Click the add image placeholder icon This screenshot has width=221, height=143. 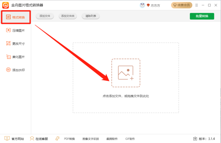tap(126, 73)
